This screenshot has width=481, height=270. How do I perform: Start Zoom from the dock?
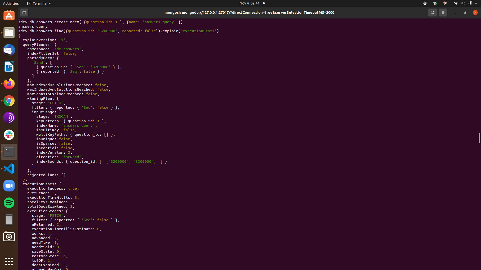click(x=9, y=186)
